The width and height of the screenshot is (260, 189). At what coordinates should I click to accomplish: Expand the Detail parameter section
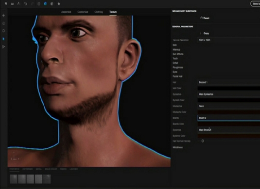[x=175, y=63]
